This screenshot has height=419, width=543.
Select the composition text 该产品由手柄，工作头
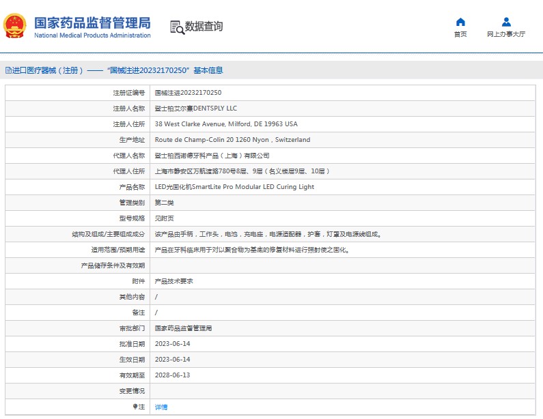(268, 234)
